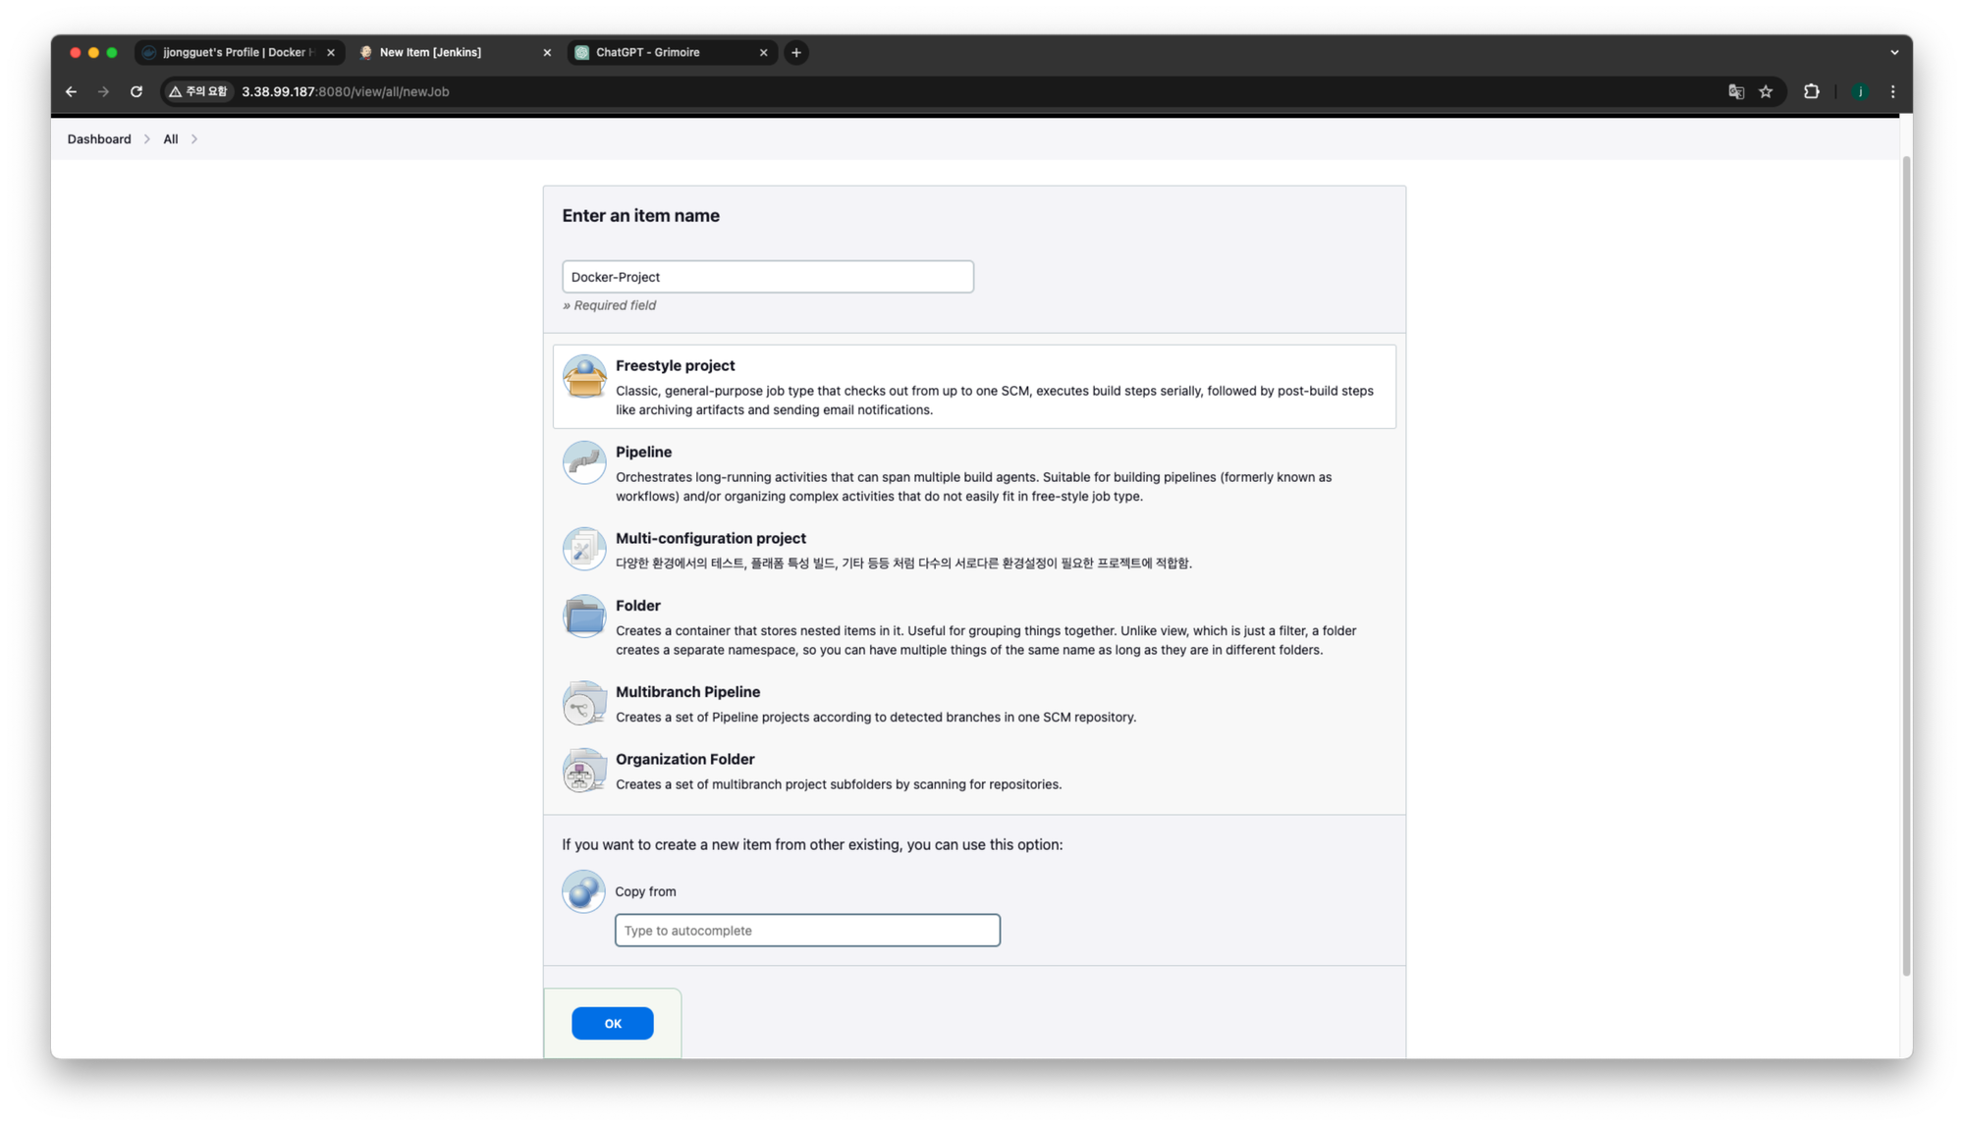This screenshot has width=1964, height=1126.
Task: Click the page vertical scrollbar
Action: tap(1906, 564)
